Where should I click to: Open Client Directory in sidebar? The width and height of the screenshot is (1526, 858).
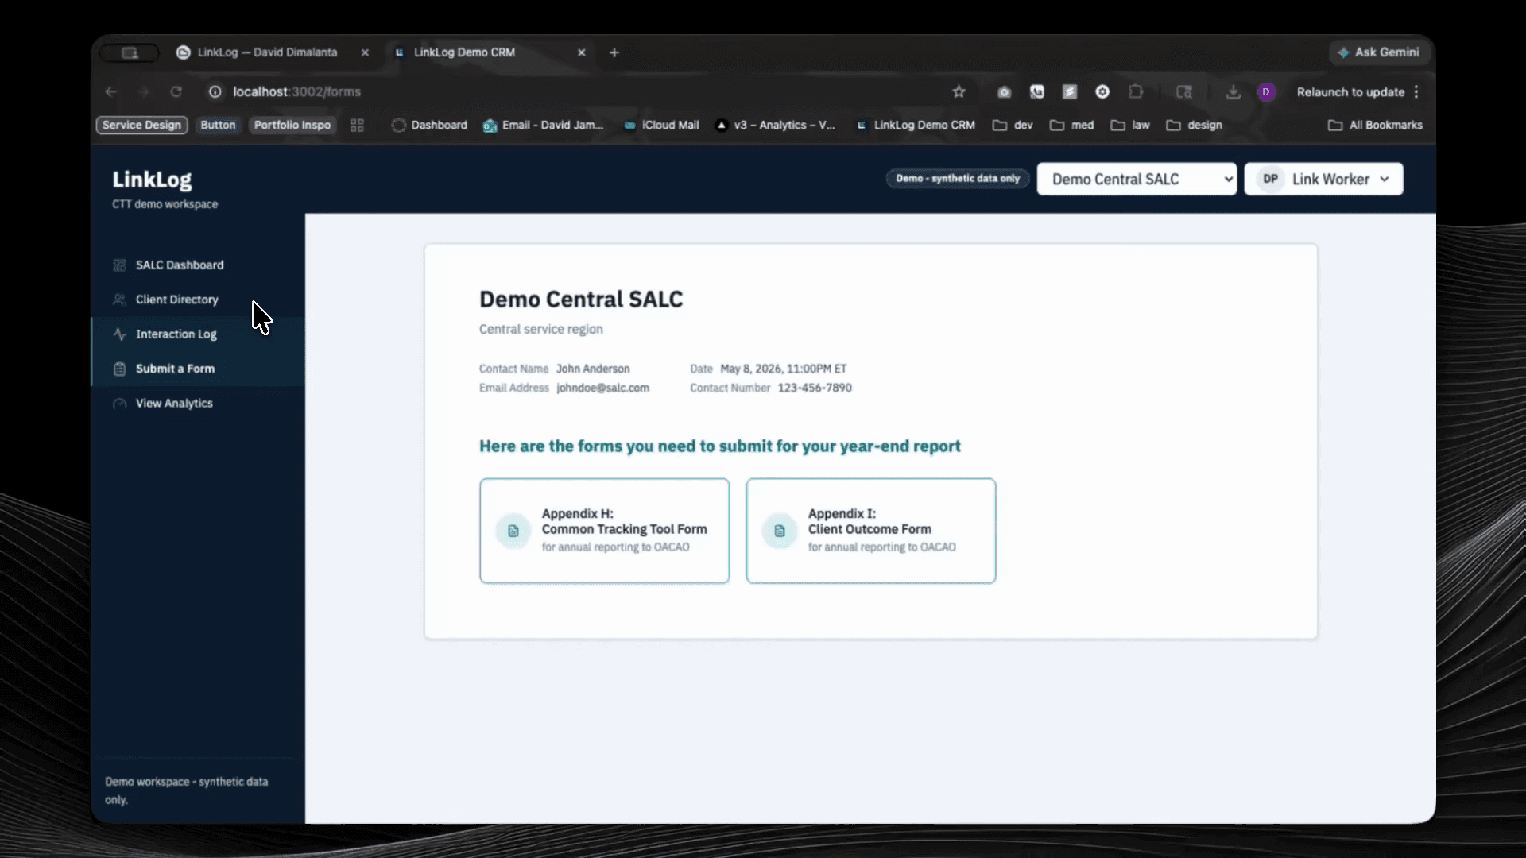click(x=198, y=300)
